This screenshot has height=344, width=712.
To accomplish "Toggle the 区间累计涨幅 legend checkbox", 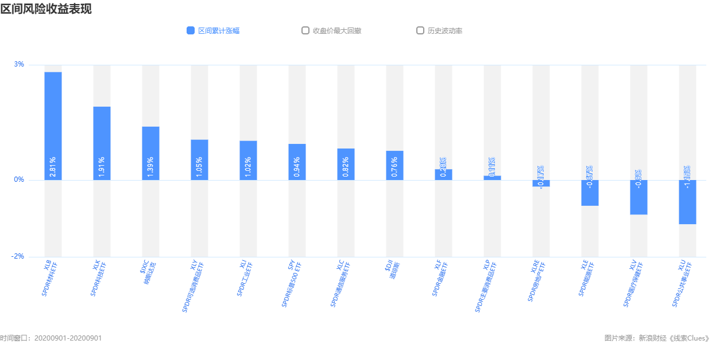I will (x=191, y=30).
